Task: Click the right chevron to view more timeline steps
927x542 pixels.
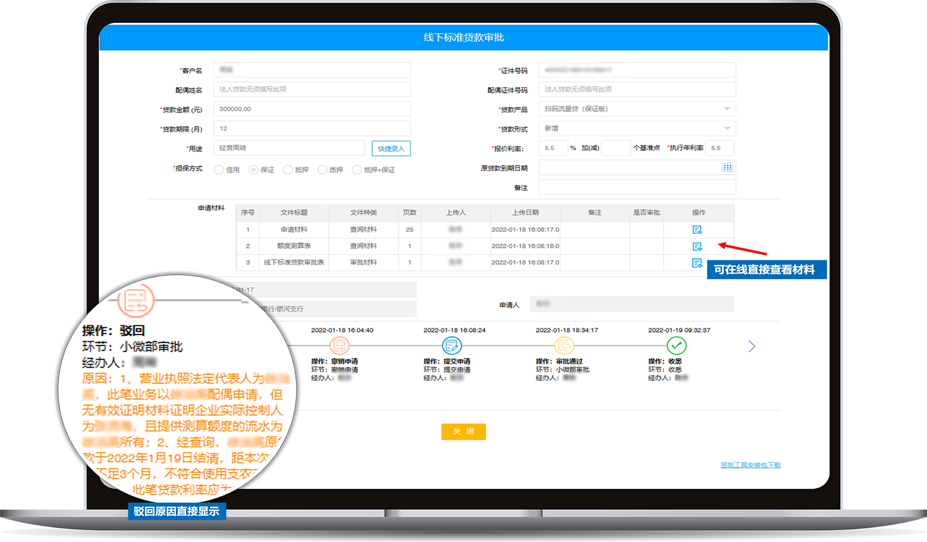Action: coord(751,347)
